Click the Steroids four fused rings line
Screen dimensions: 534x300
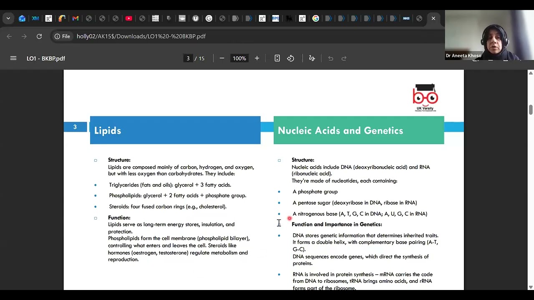click(x=168, y=207)
